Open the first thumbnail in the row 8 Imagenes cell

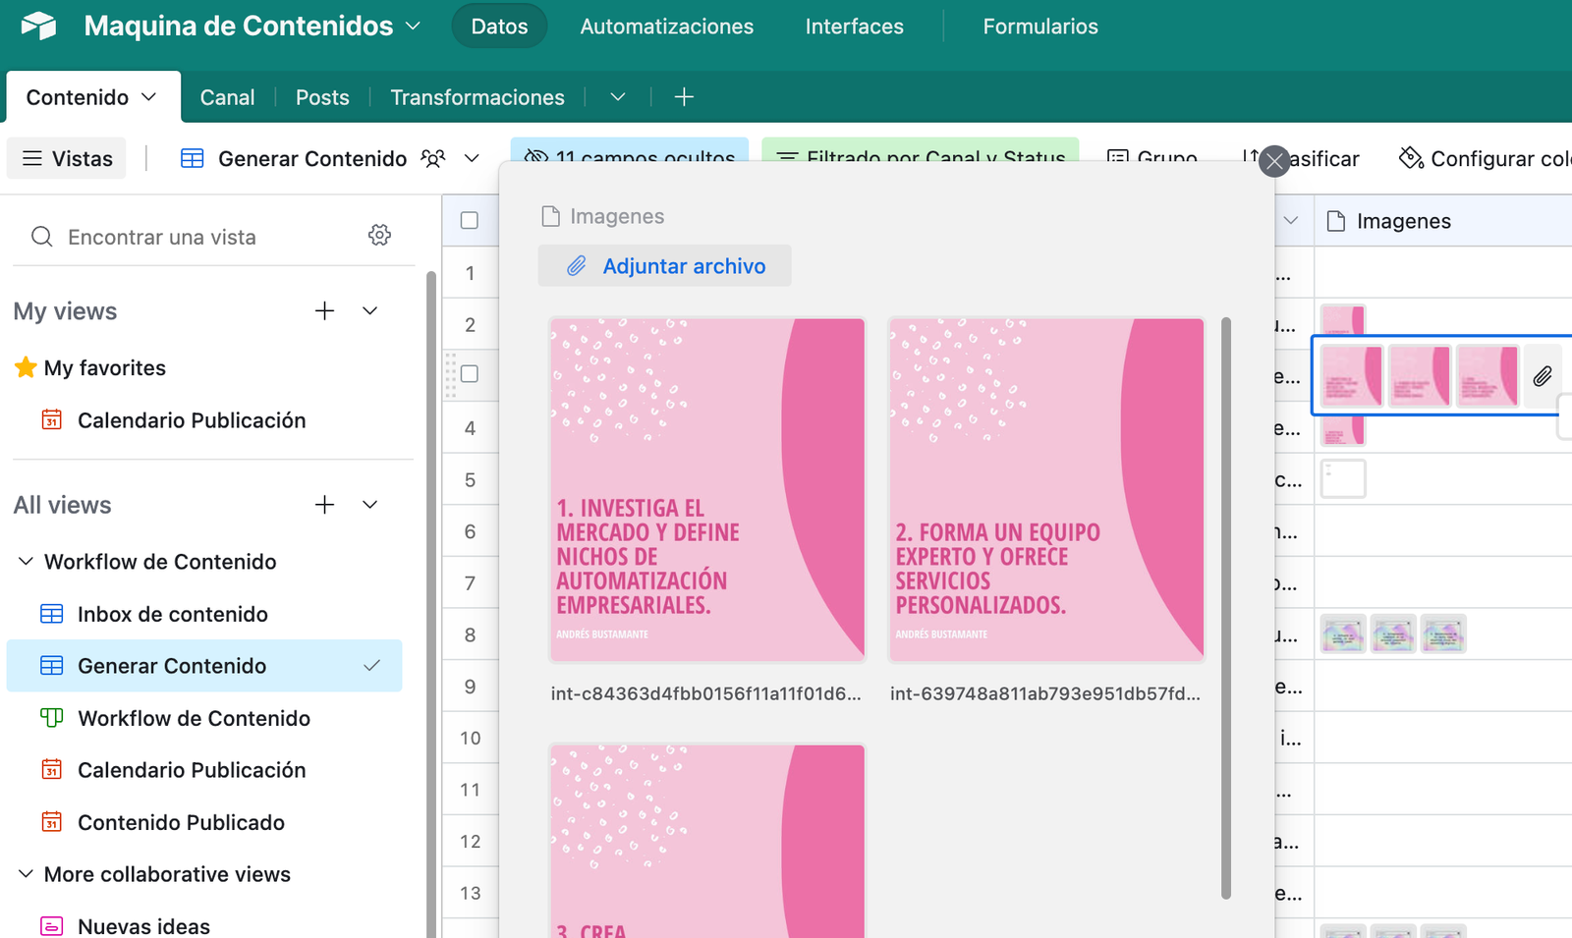(x=1343, y=635)
